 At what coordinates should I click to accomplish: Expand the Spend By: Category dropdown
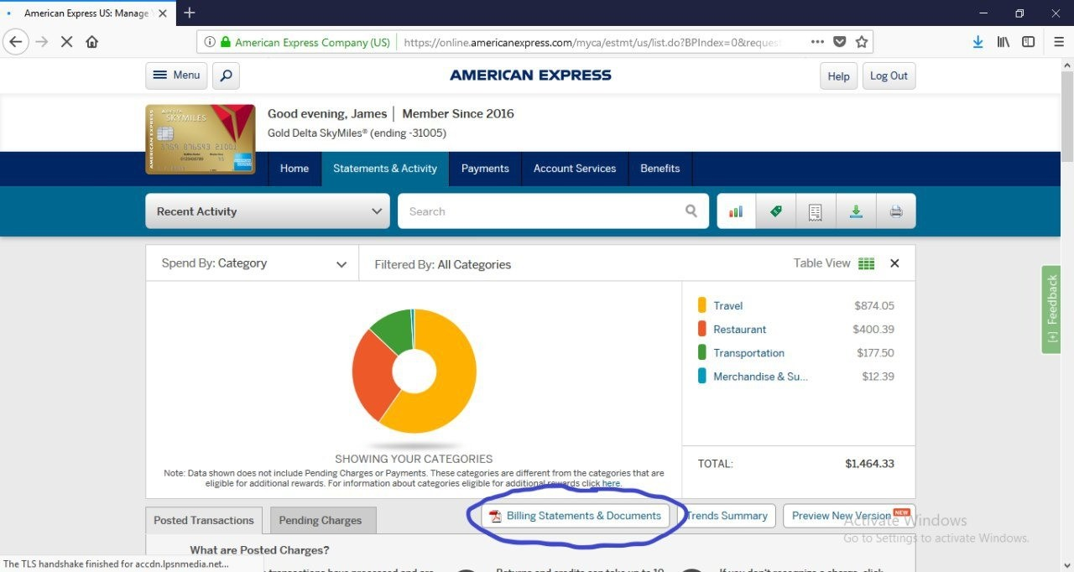coord(253,263)
